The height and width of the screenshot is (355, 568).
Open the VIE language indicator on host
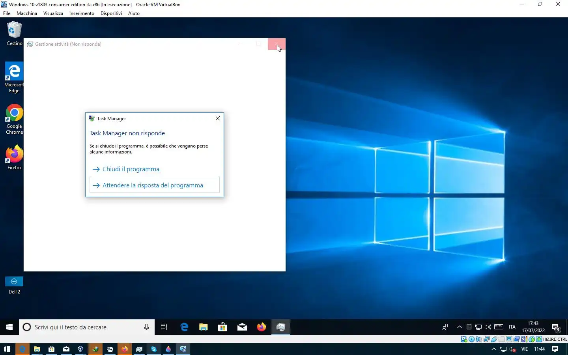pyautogui.click(x=525, y=349)
